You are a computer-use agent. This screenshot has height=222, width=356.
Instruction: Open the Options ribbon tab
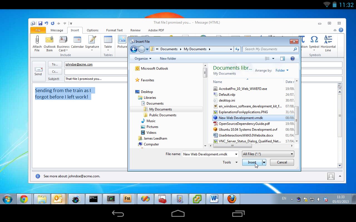92,30
